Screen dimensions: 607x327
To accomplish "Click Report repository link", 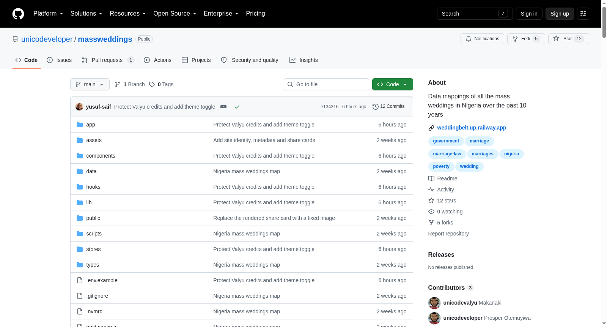I will [448, 234].
